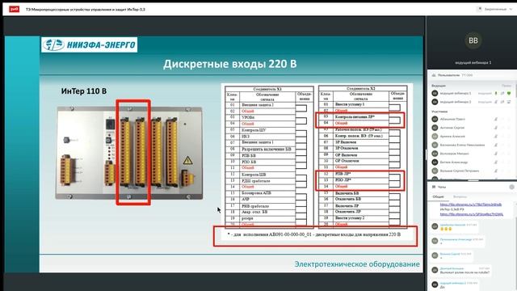Switch to the Общий chat tab
Image resolution: width=517 pixels, height=291 pixels.
[x=438, y=196]
